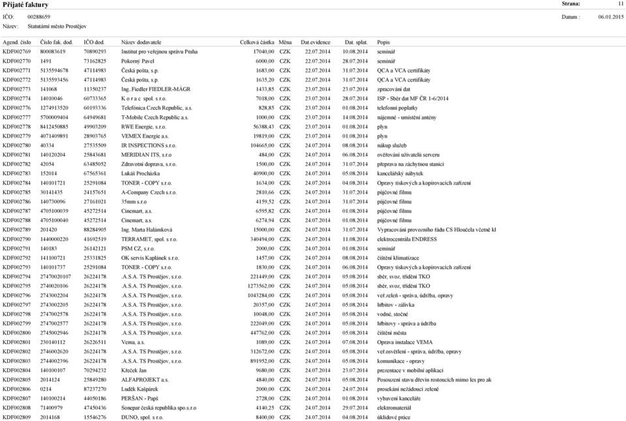The image size is (626, 421).
Task: Click the title Přijaté faktury
Action: click(x=25, y=5)
